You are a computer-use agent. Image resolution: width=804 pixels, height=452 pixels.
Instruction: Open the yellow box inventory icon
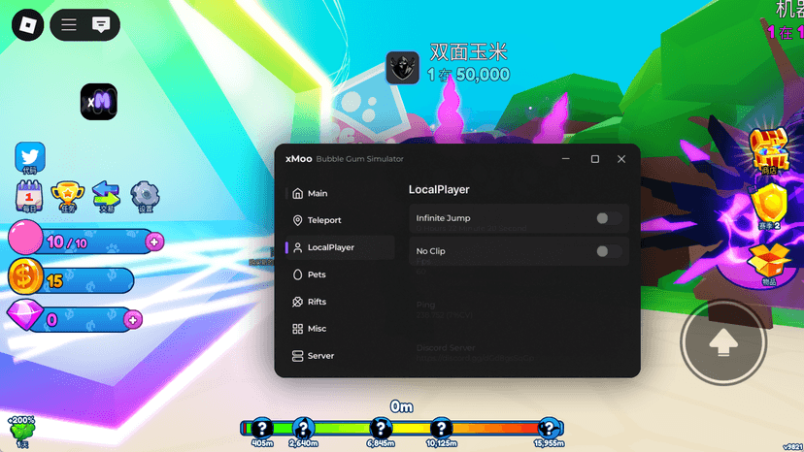pyautogui.click(x=768, y=262)
